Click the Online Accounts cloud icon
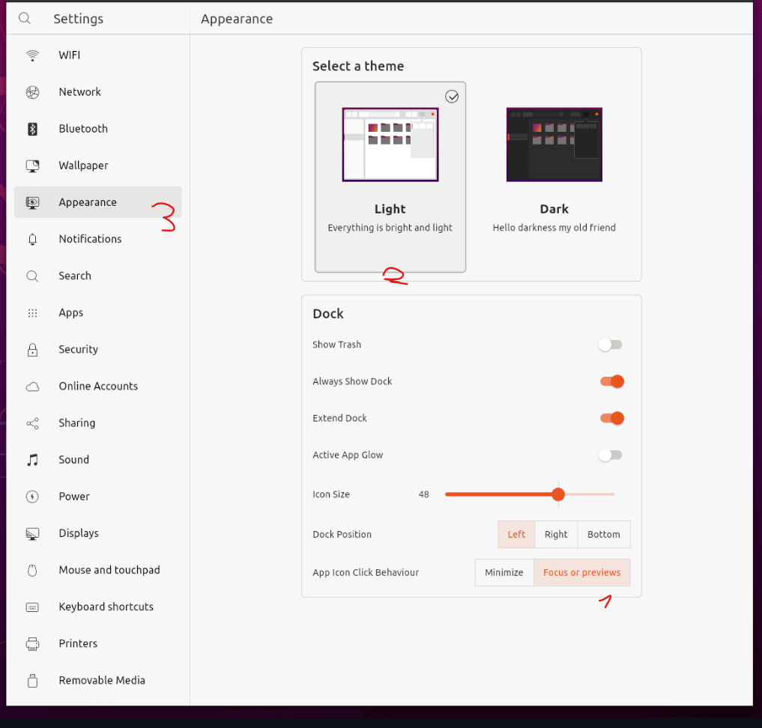This screenshot has width=762, height=728. [32, 386]
